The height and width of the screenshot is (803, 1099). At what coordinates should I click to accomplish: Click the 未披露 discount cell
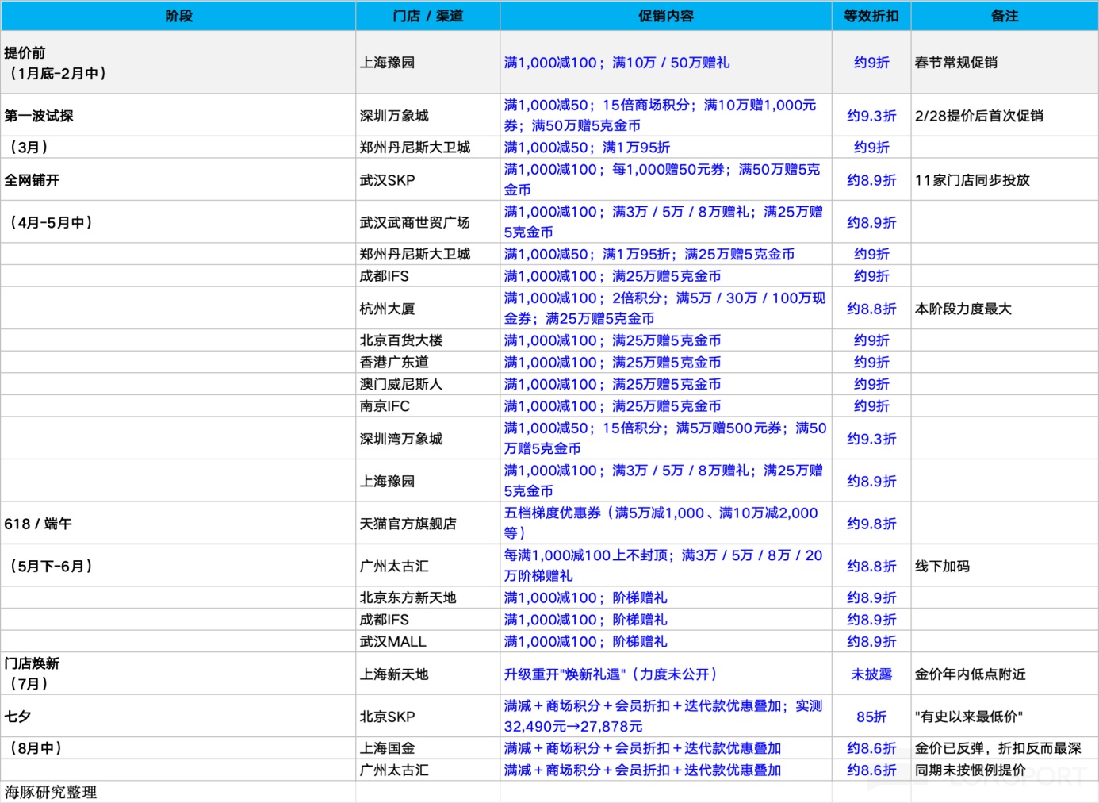tap(871, 674)
